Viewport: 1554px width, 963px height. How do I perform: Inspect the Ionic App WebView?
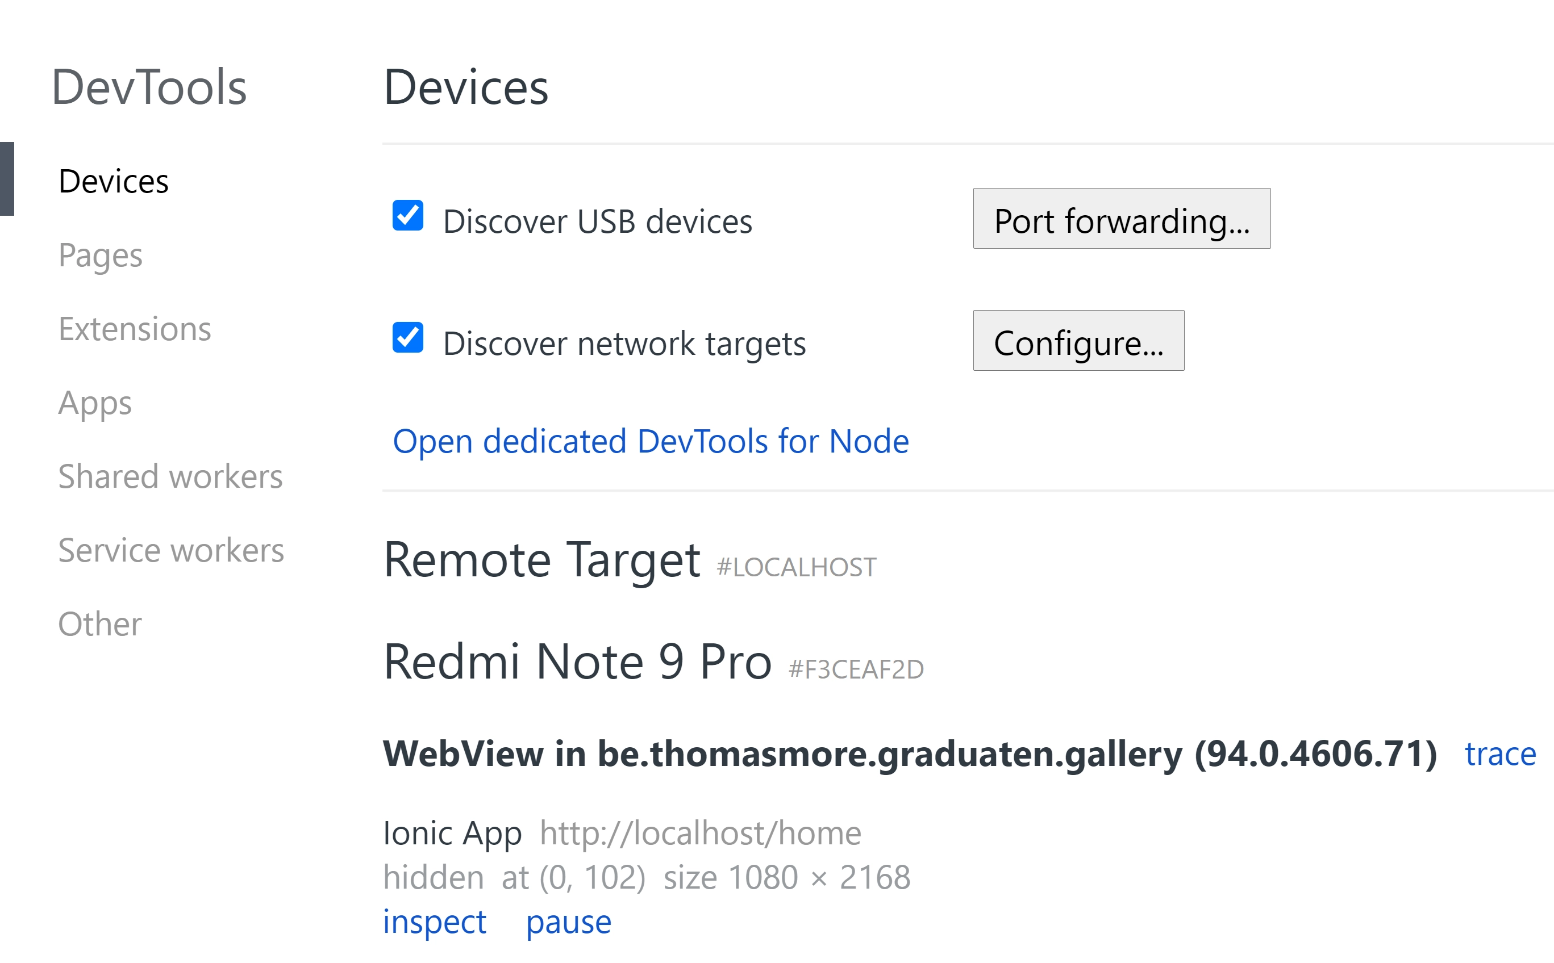(435, 922)
